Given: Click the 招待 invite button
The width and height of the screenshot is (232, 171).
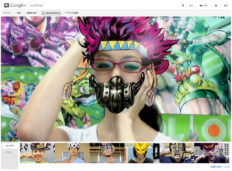Looking at the screenshot, I should (x=19, y=13).
